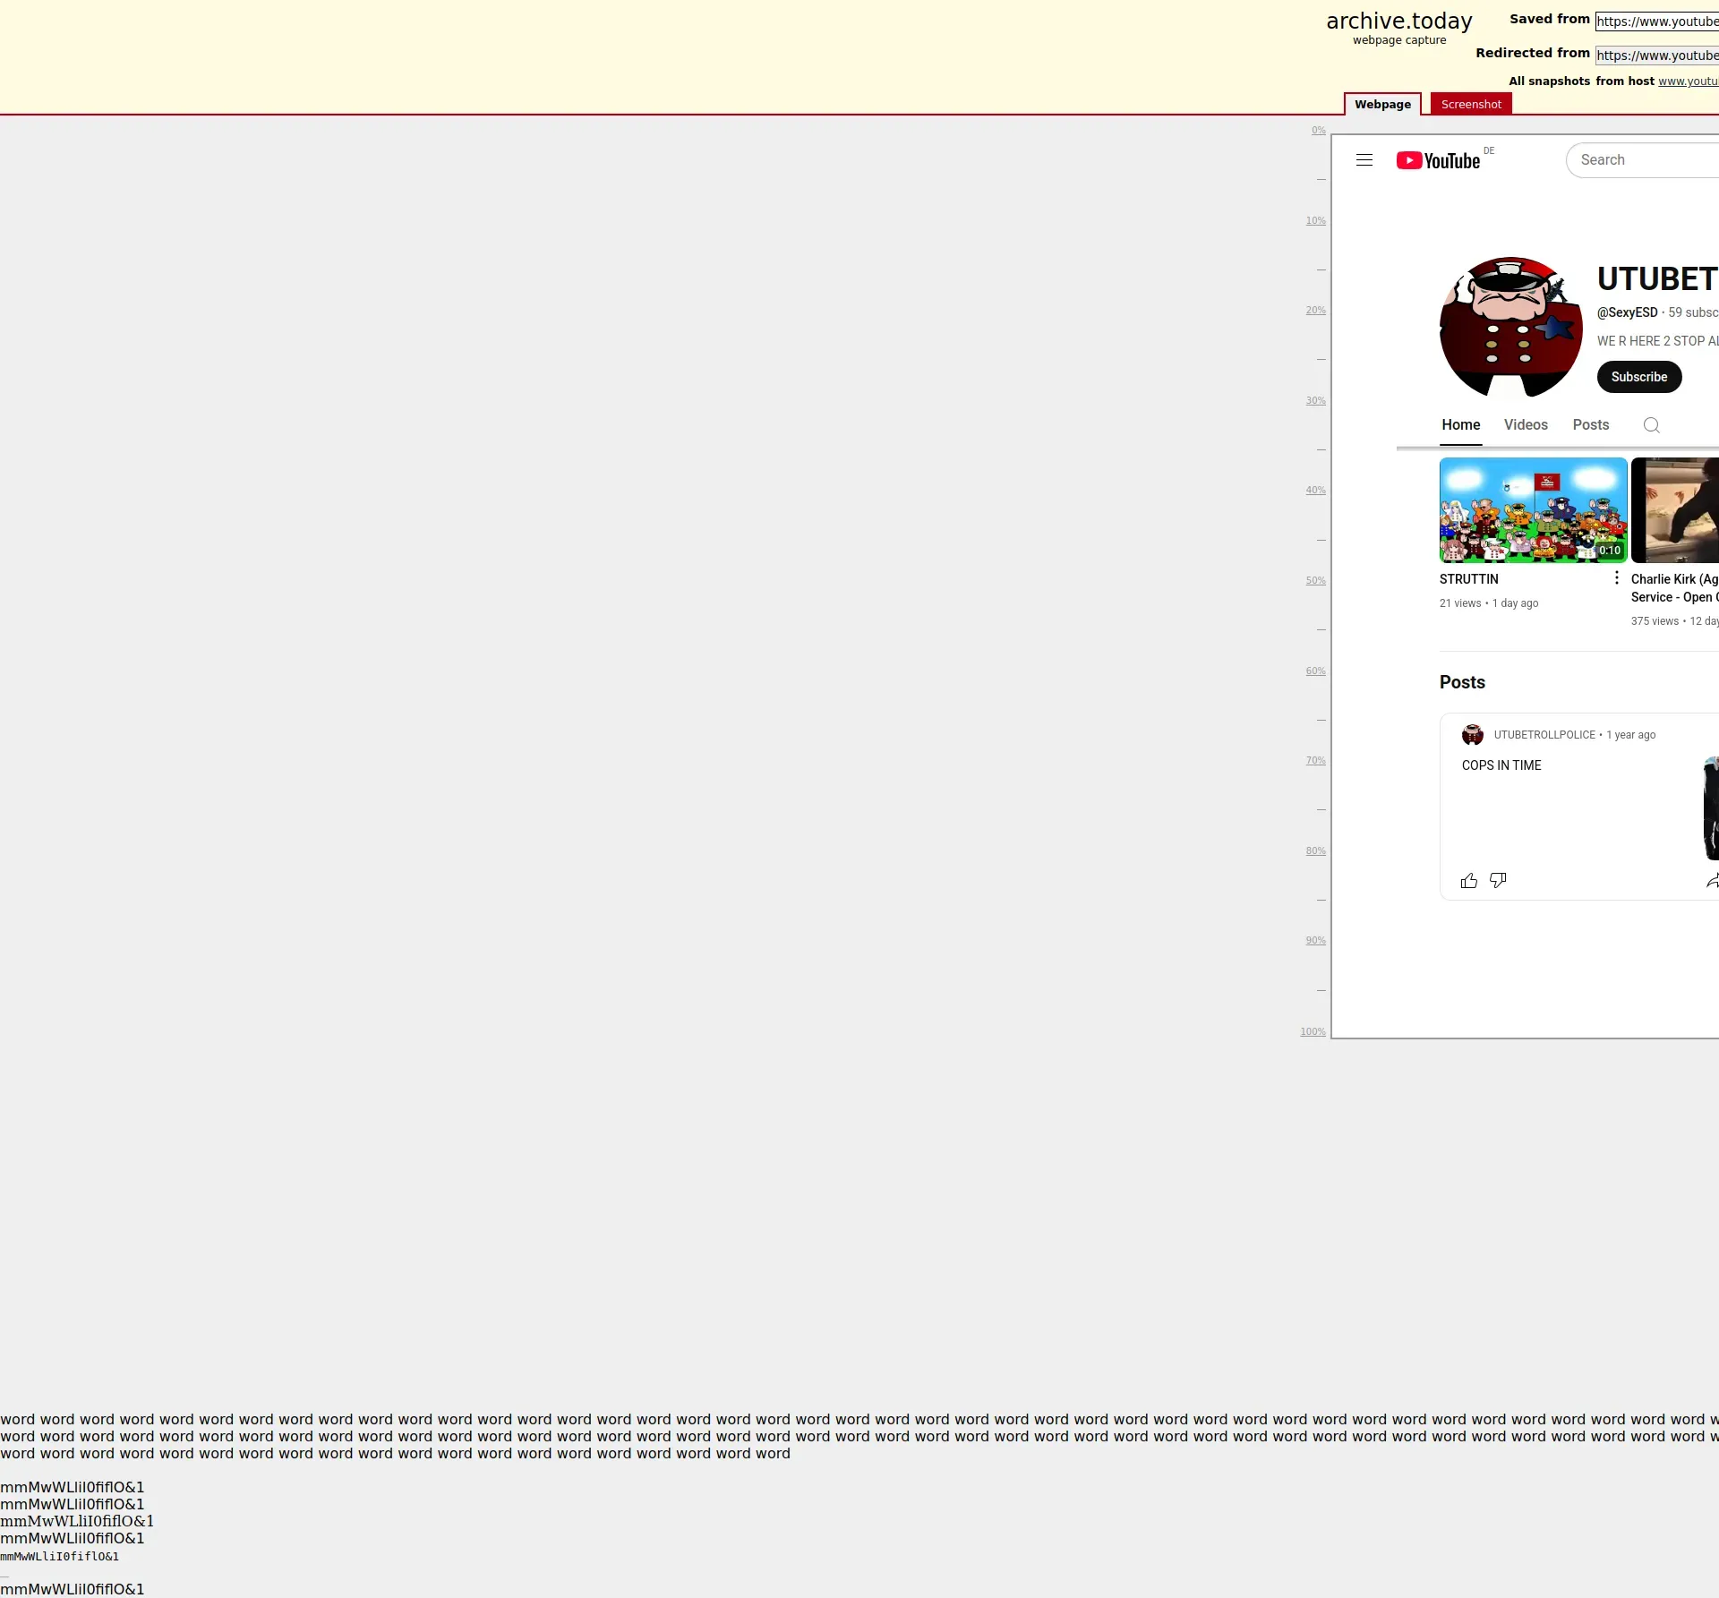Jump to the 50% page marker

coord(1315,581)
